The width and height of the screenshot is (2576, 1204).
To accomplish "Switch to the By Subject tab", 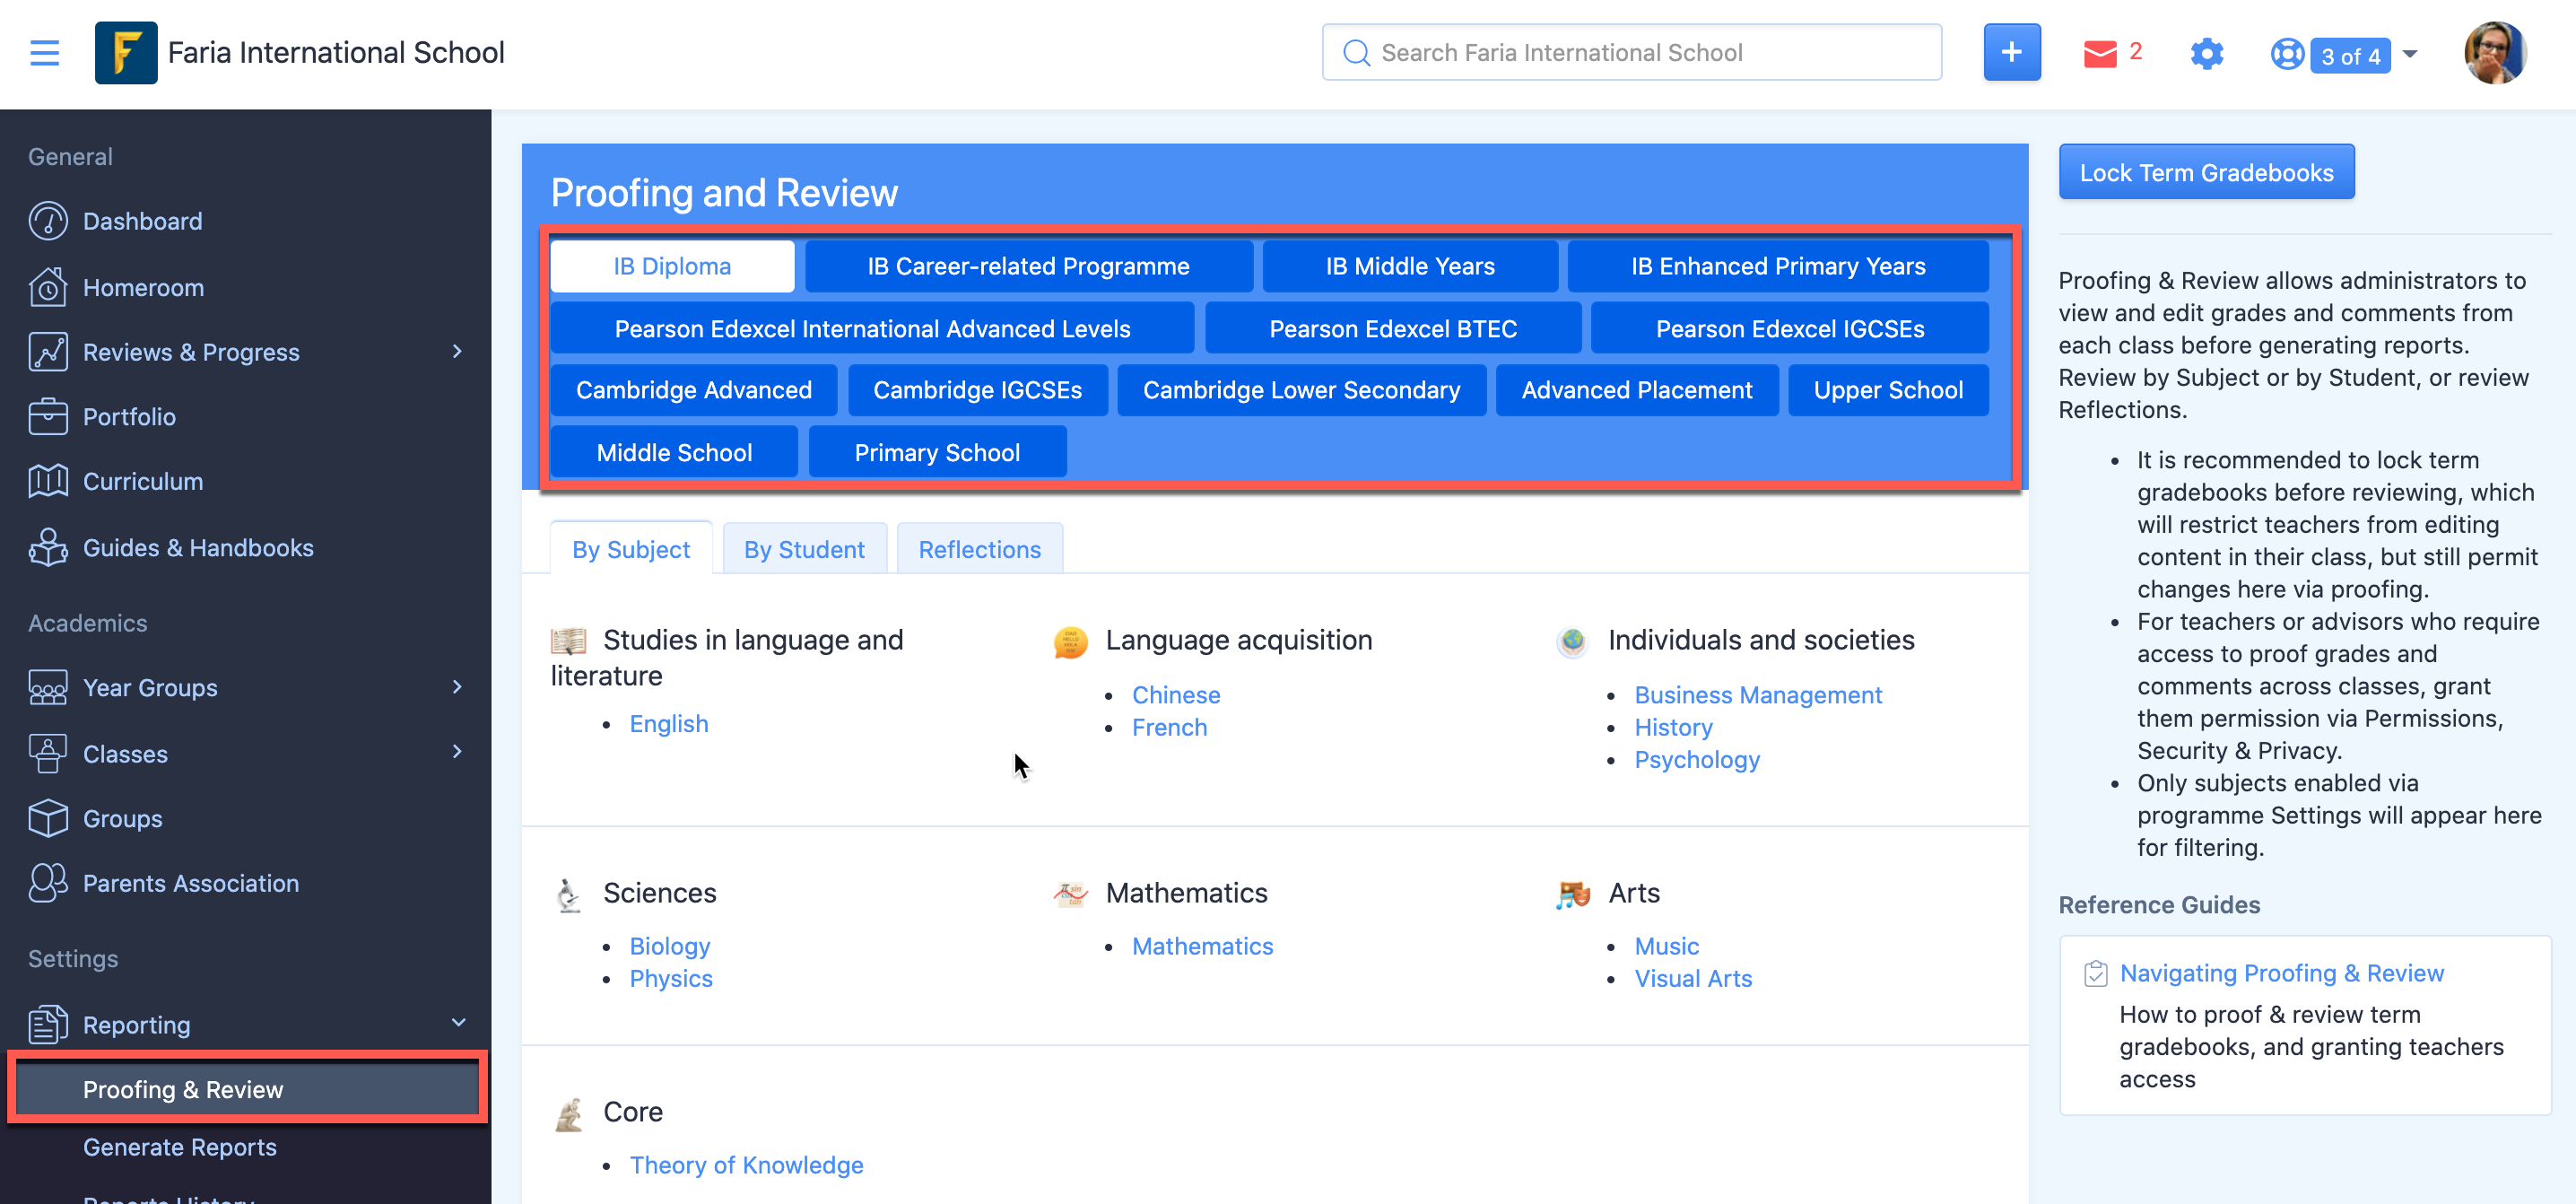I will coord(631,549).
